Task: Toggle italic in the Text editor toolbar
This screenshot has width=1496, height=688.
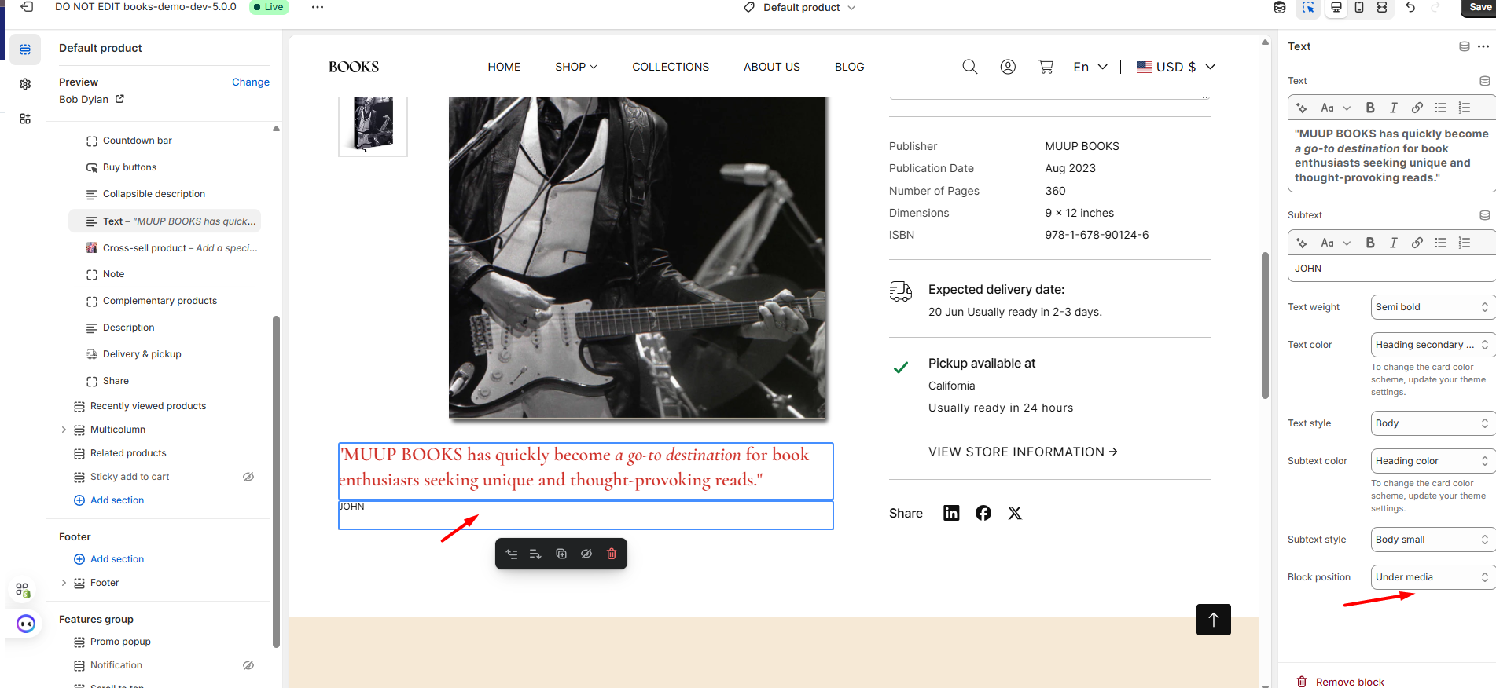Action: pyautogui.click(x=1394, y=108)
